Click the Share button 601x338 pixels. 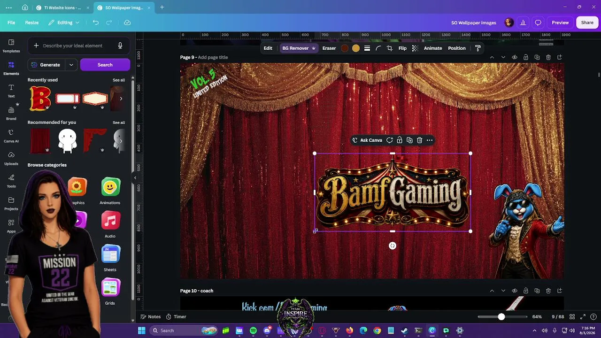pos(587,23)
